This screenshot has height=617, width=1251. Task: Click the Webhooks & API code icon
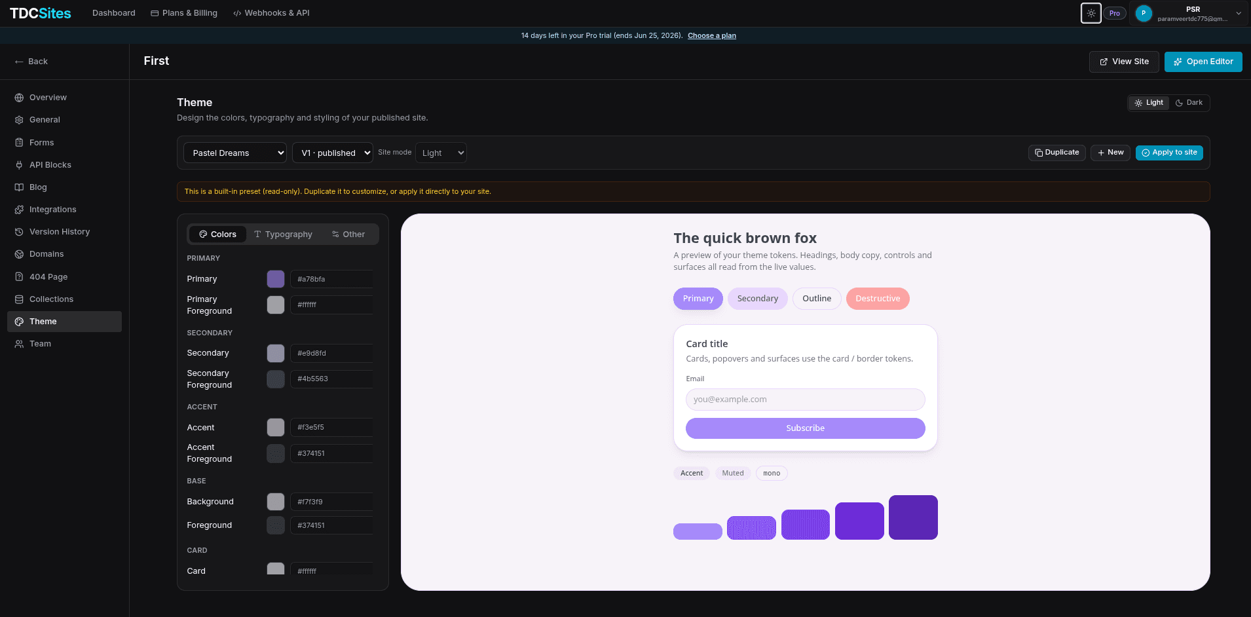point(237,13)
